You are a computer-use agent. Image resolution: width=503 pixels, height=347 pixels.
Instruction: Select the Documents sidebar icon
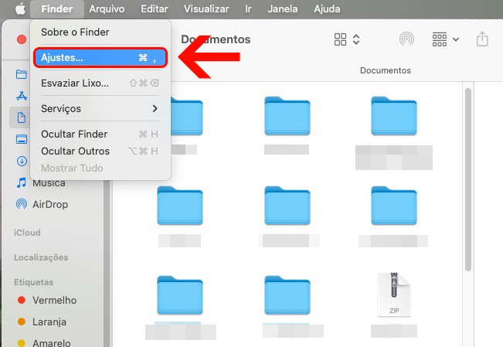pos(21,117)
